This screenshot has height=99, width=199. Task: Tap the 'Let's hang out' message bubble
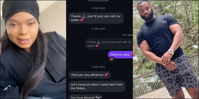click(97, 86)
